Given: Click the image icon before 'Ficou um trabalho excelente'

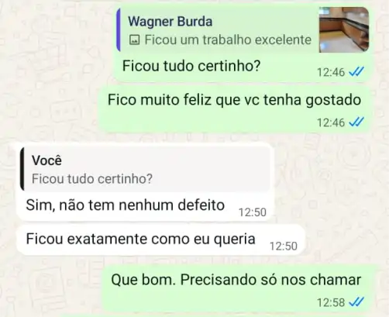Looking at the screenshot, I should pyautogui.click(x=134, y=40).
